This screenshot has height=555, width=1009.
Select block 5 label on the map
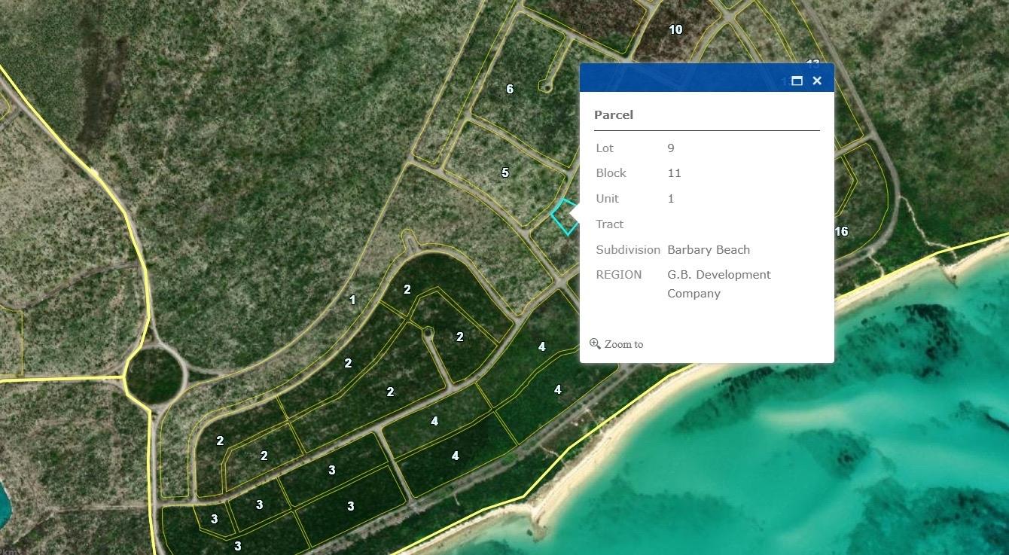[x=505, y=172]
